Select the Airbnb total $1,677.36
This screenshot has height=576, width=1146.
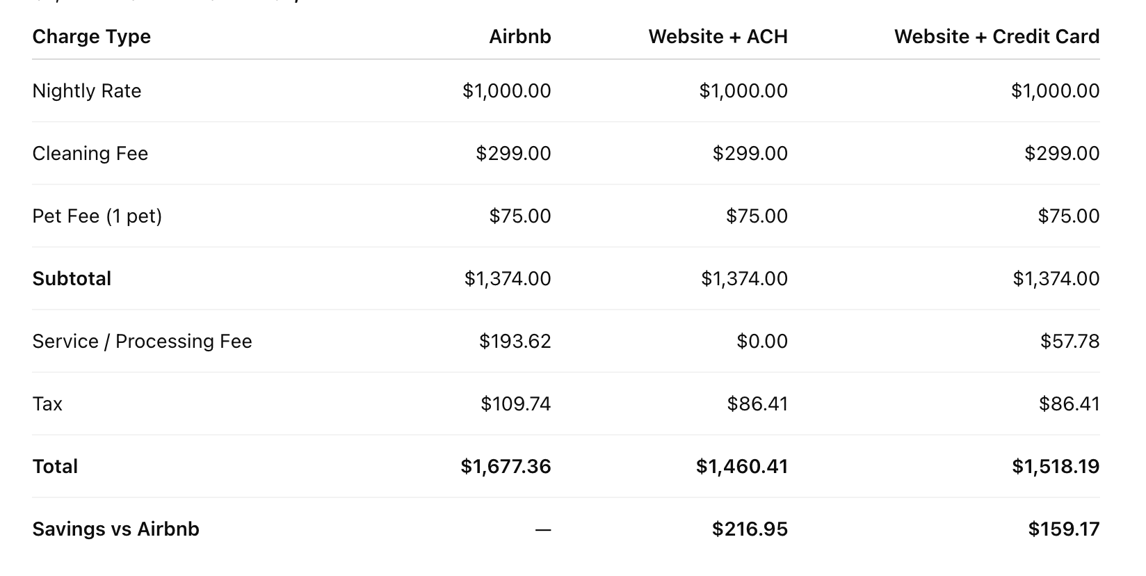point(506,467)
